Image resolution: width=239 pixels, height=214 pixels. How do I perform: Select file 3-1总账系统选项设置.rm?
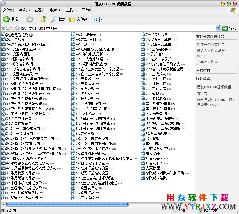click(25, 84)
